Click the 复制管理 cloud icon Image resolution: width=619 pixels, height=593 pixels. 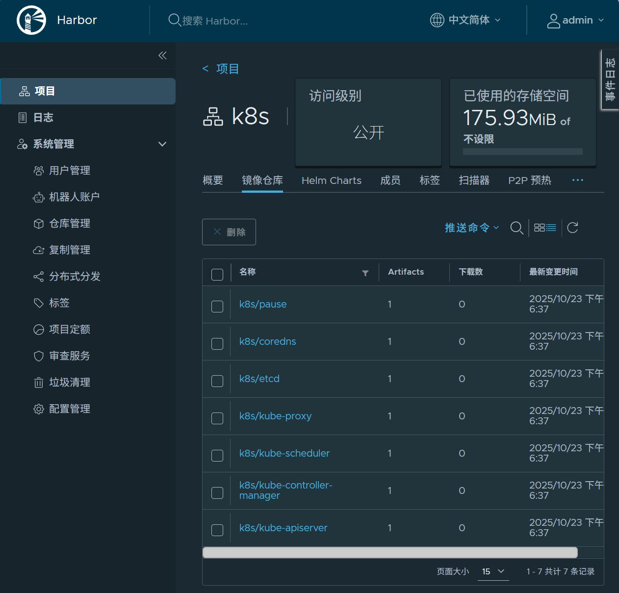39,250
